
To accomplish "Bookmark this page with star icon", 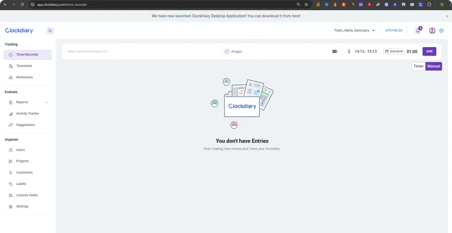I will point(306,4).
